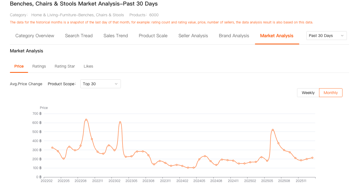
Task: Open the Rating Star sub-tab
Action: pos(65,66)
